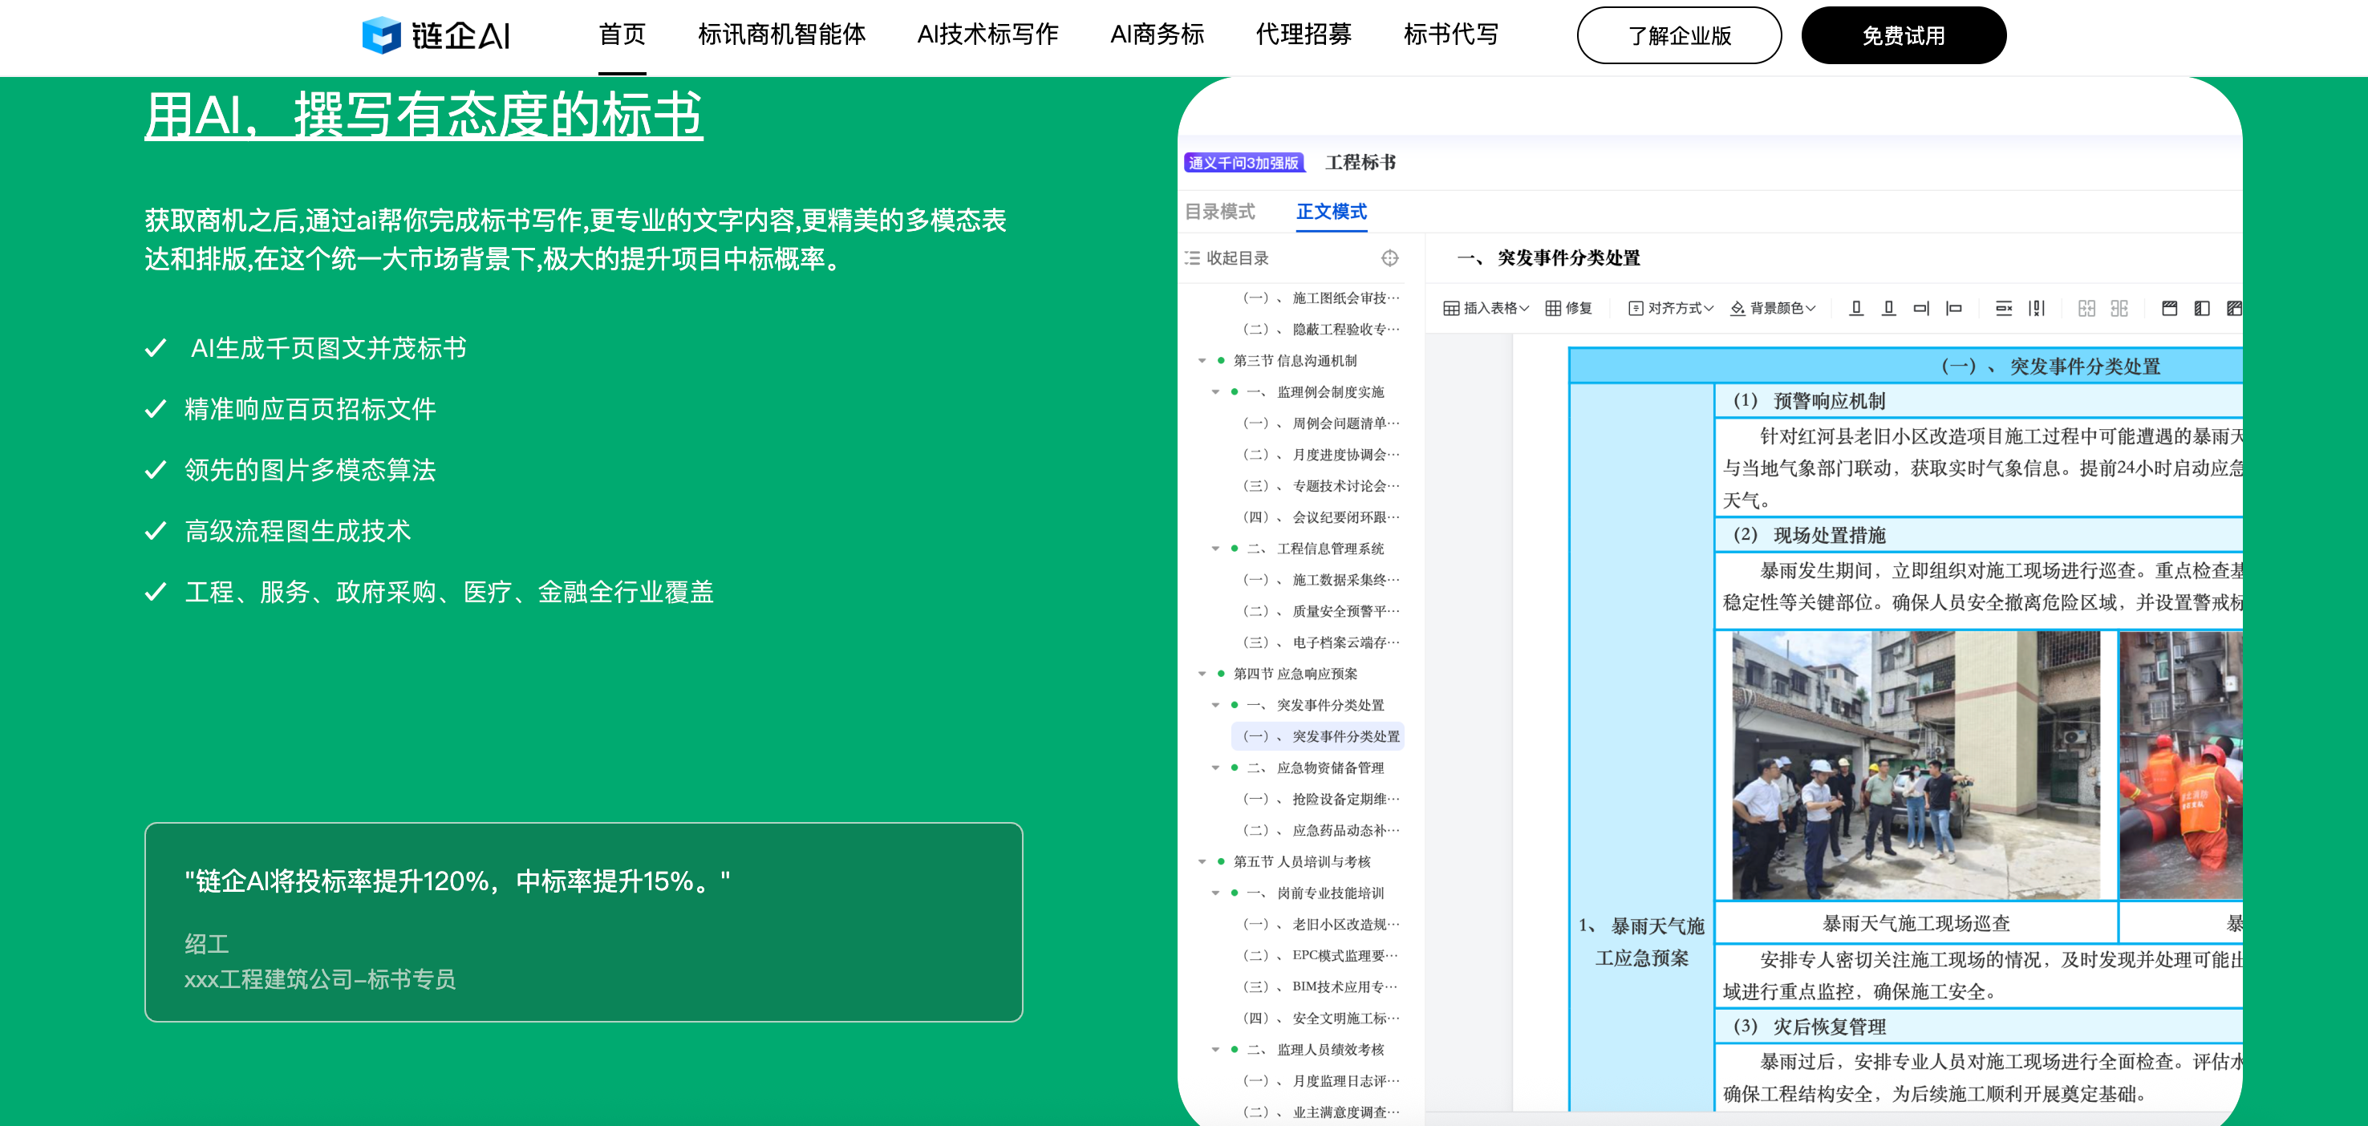Image resolution: width=2368 pixels, height=1126 pixels.
Task: Click the delete row icon
Action: (x=2004, y=308)
